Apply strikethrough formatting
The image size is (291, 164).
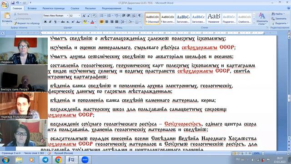[63, 22]
